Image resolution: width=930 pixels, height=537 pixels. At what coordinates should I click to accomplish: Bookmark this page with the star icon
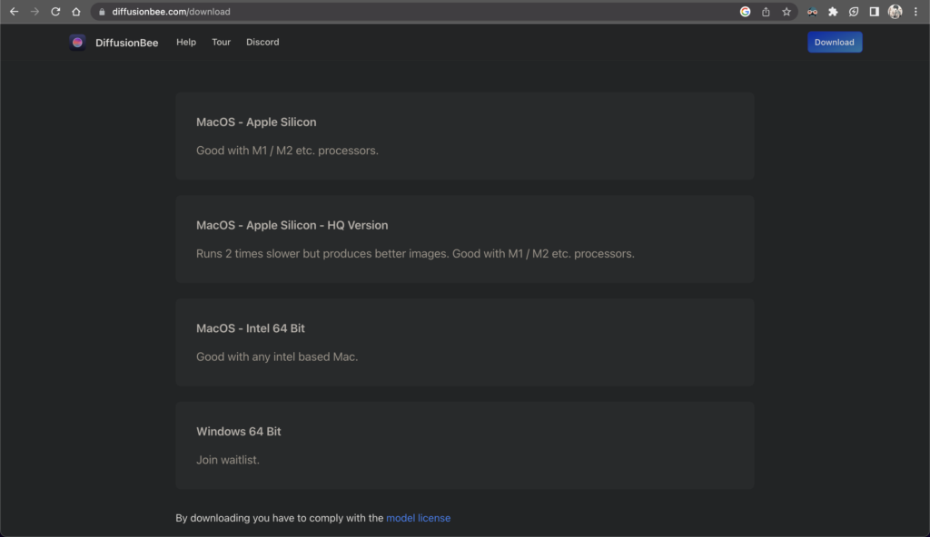(x=787, y=12)
